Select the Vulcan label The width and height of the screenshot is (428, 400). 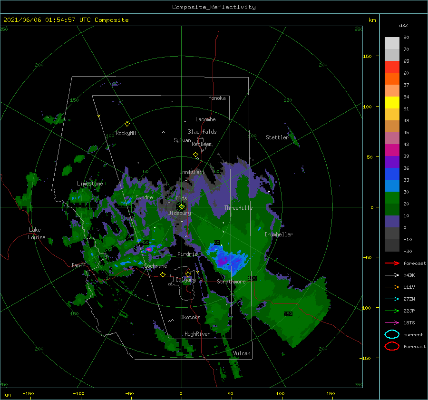(242, 353)
